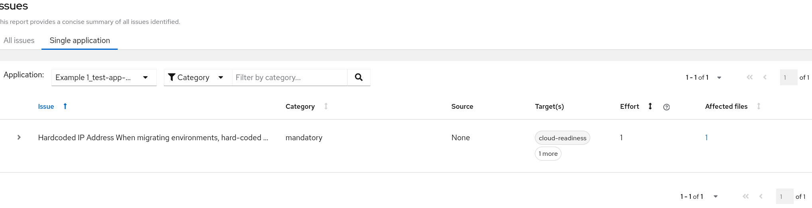812x208 pixels.
Task: Switch to the All issues tab
Action: [x=19, y=41]
